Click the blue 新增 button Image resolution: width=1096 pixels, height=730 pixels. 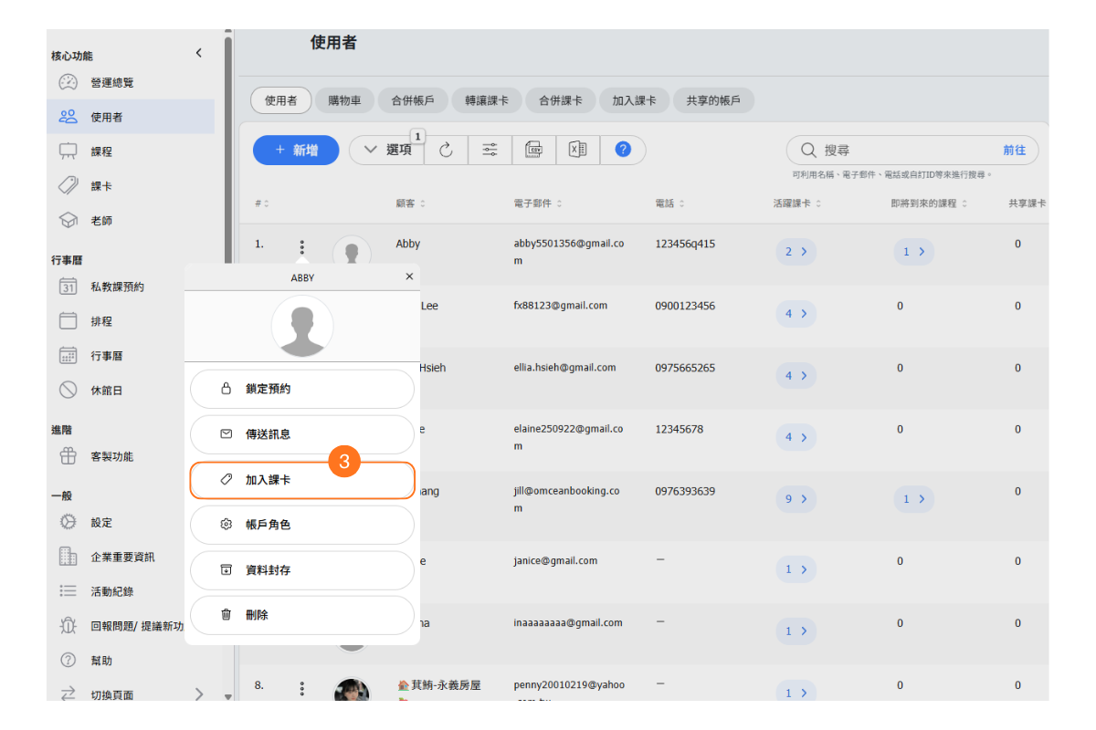click(x=296, y=151)
